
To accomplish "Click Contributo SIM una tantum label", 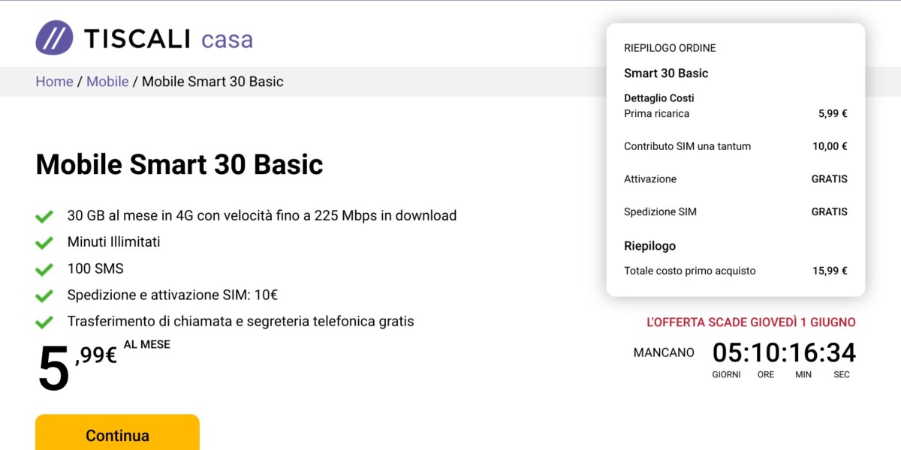I will 687,146.
